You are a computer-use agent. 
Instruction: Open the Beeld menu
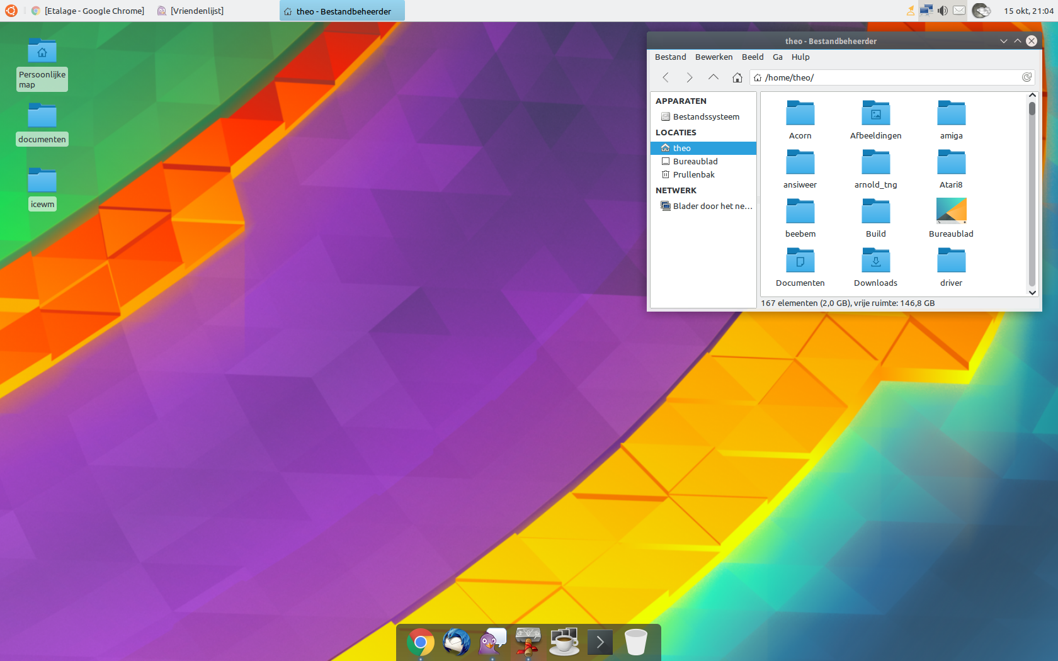pos(753,57)
